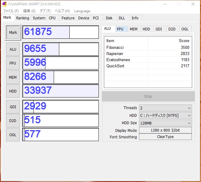Expand the Threads dropdown
This screenshot has height=182, width=201.
click(x=165, y=108)
